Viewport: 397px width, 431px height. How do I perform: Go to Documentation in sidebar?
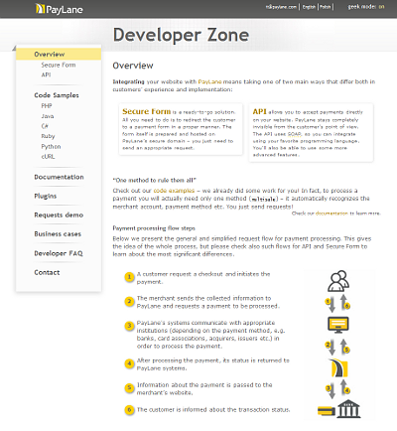pyautogui.click(x=59, y=177)
